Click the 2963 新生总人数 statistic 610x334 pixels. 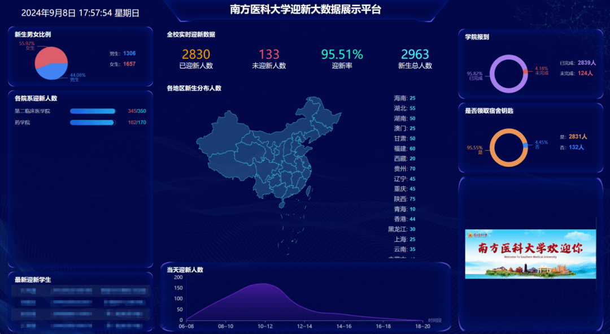(x=415, y=59)
